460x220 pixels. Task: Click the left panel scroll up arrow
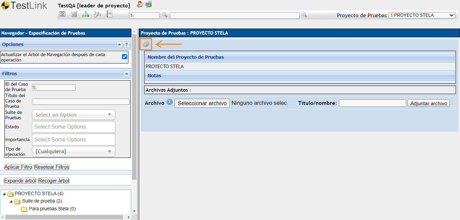(134, 31)
